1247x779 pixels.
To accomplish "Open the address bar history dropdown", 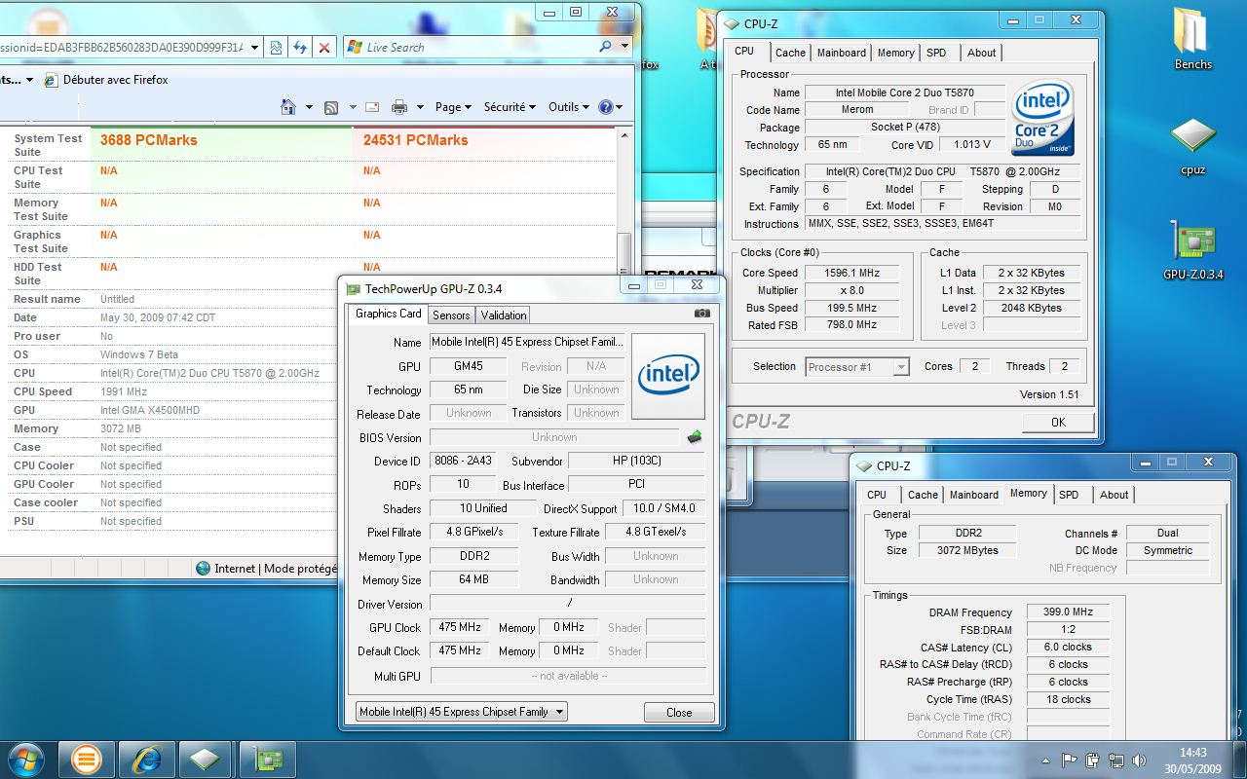I will coord(254,47).
